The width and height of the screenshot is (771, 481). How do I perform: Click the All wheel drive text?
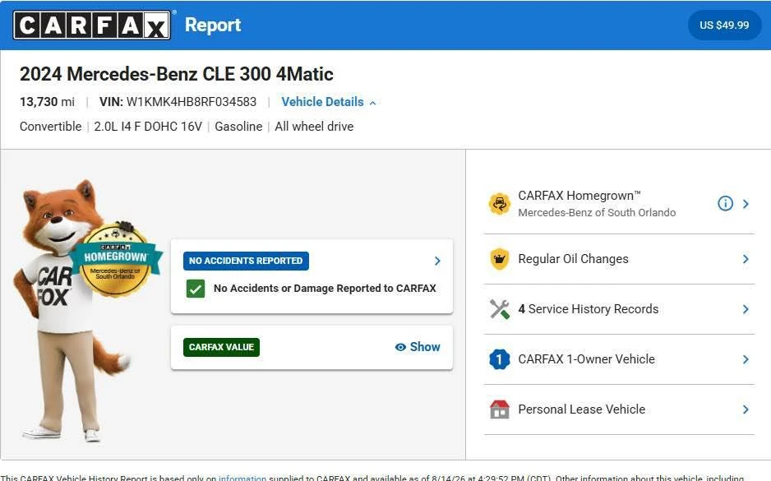click(x=314, y=127)
